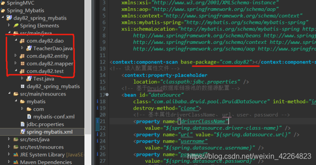This screenshot has height=165, width=316.
Task: Collapse the com.day82.test package
Action: point(16,70)
